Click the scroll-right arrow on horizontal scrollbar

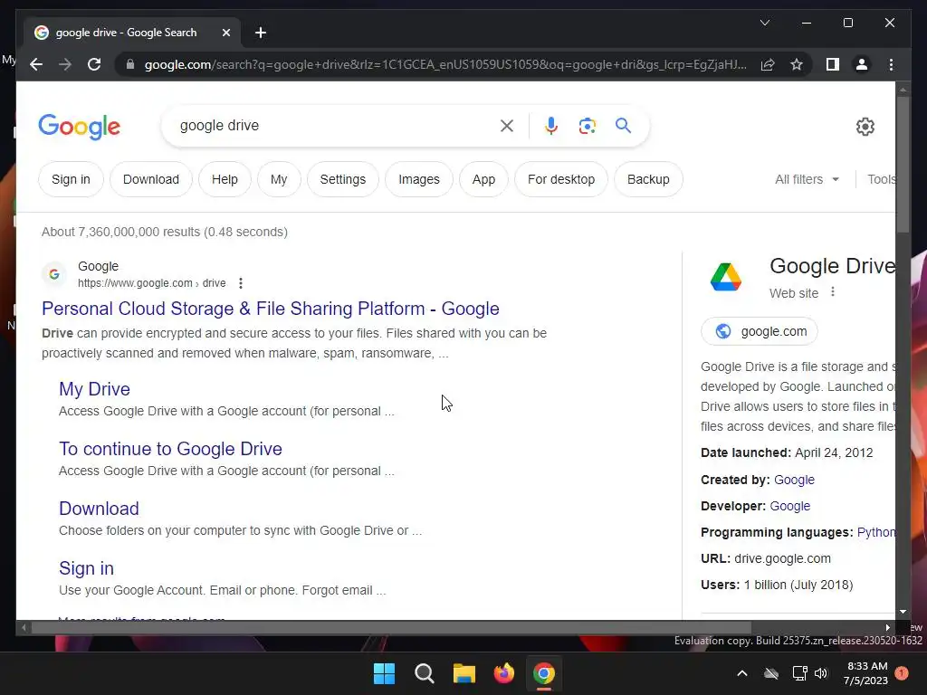887,627
